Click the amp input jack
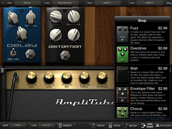 pos(16,78)
